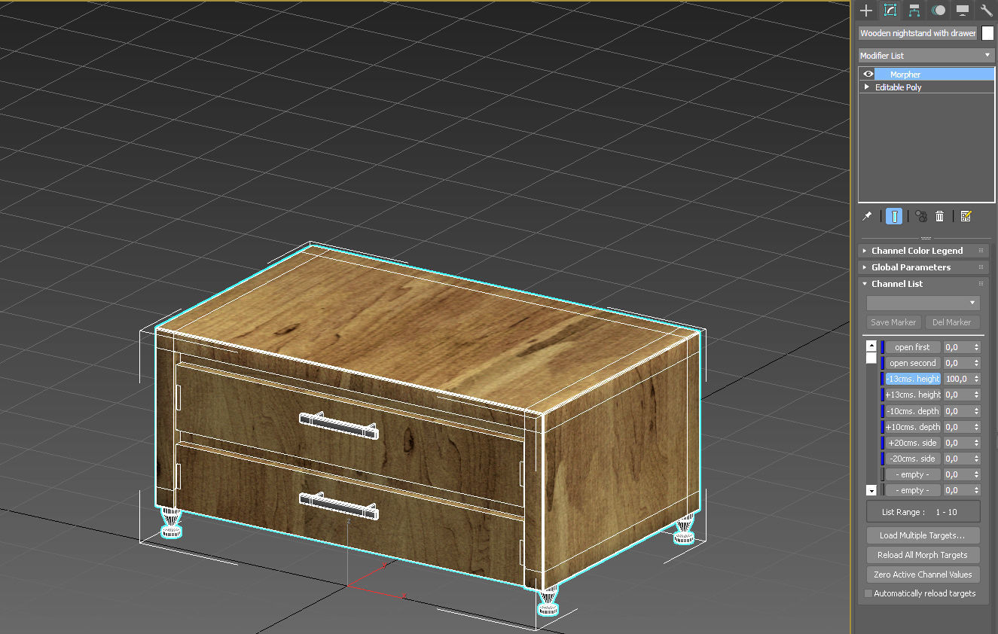Select the '-13cms. height' channel
The image size is (998, 634).
point(913,379)
